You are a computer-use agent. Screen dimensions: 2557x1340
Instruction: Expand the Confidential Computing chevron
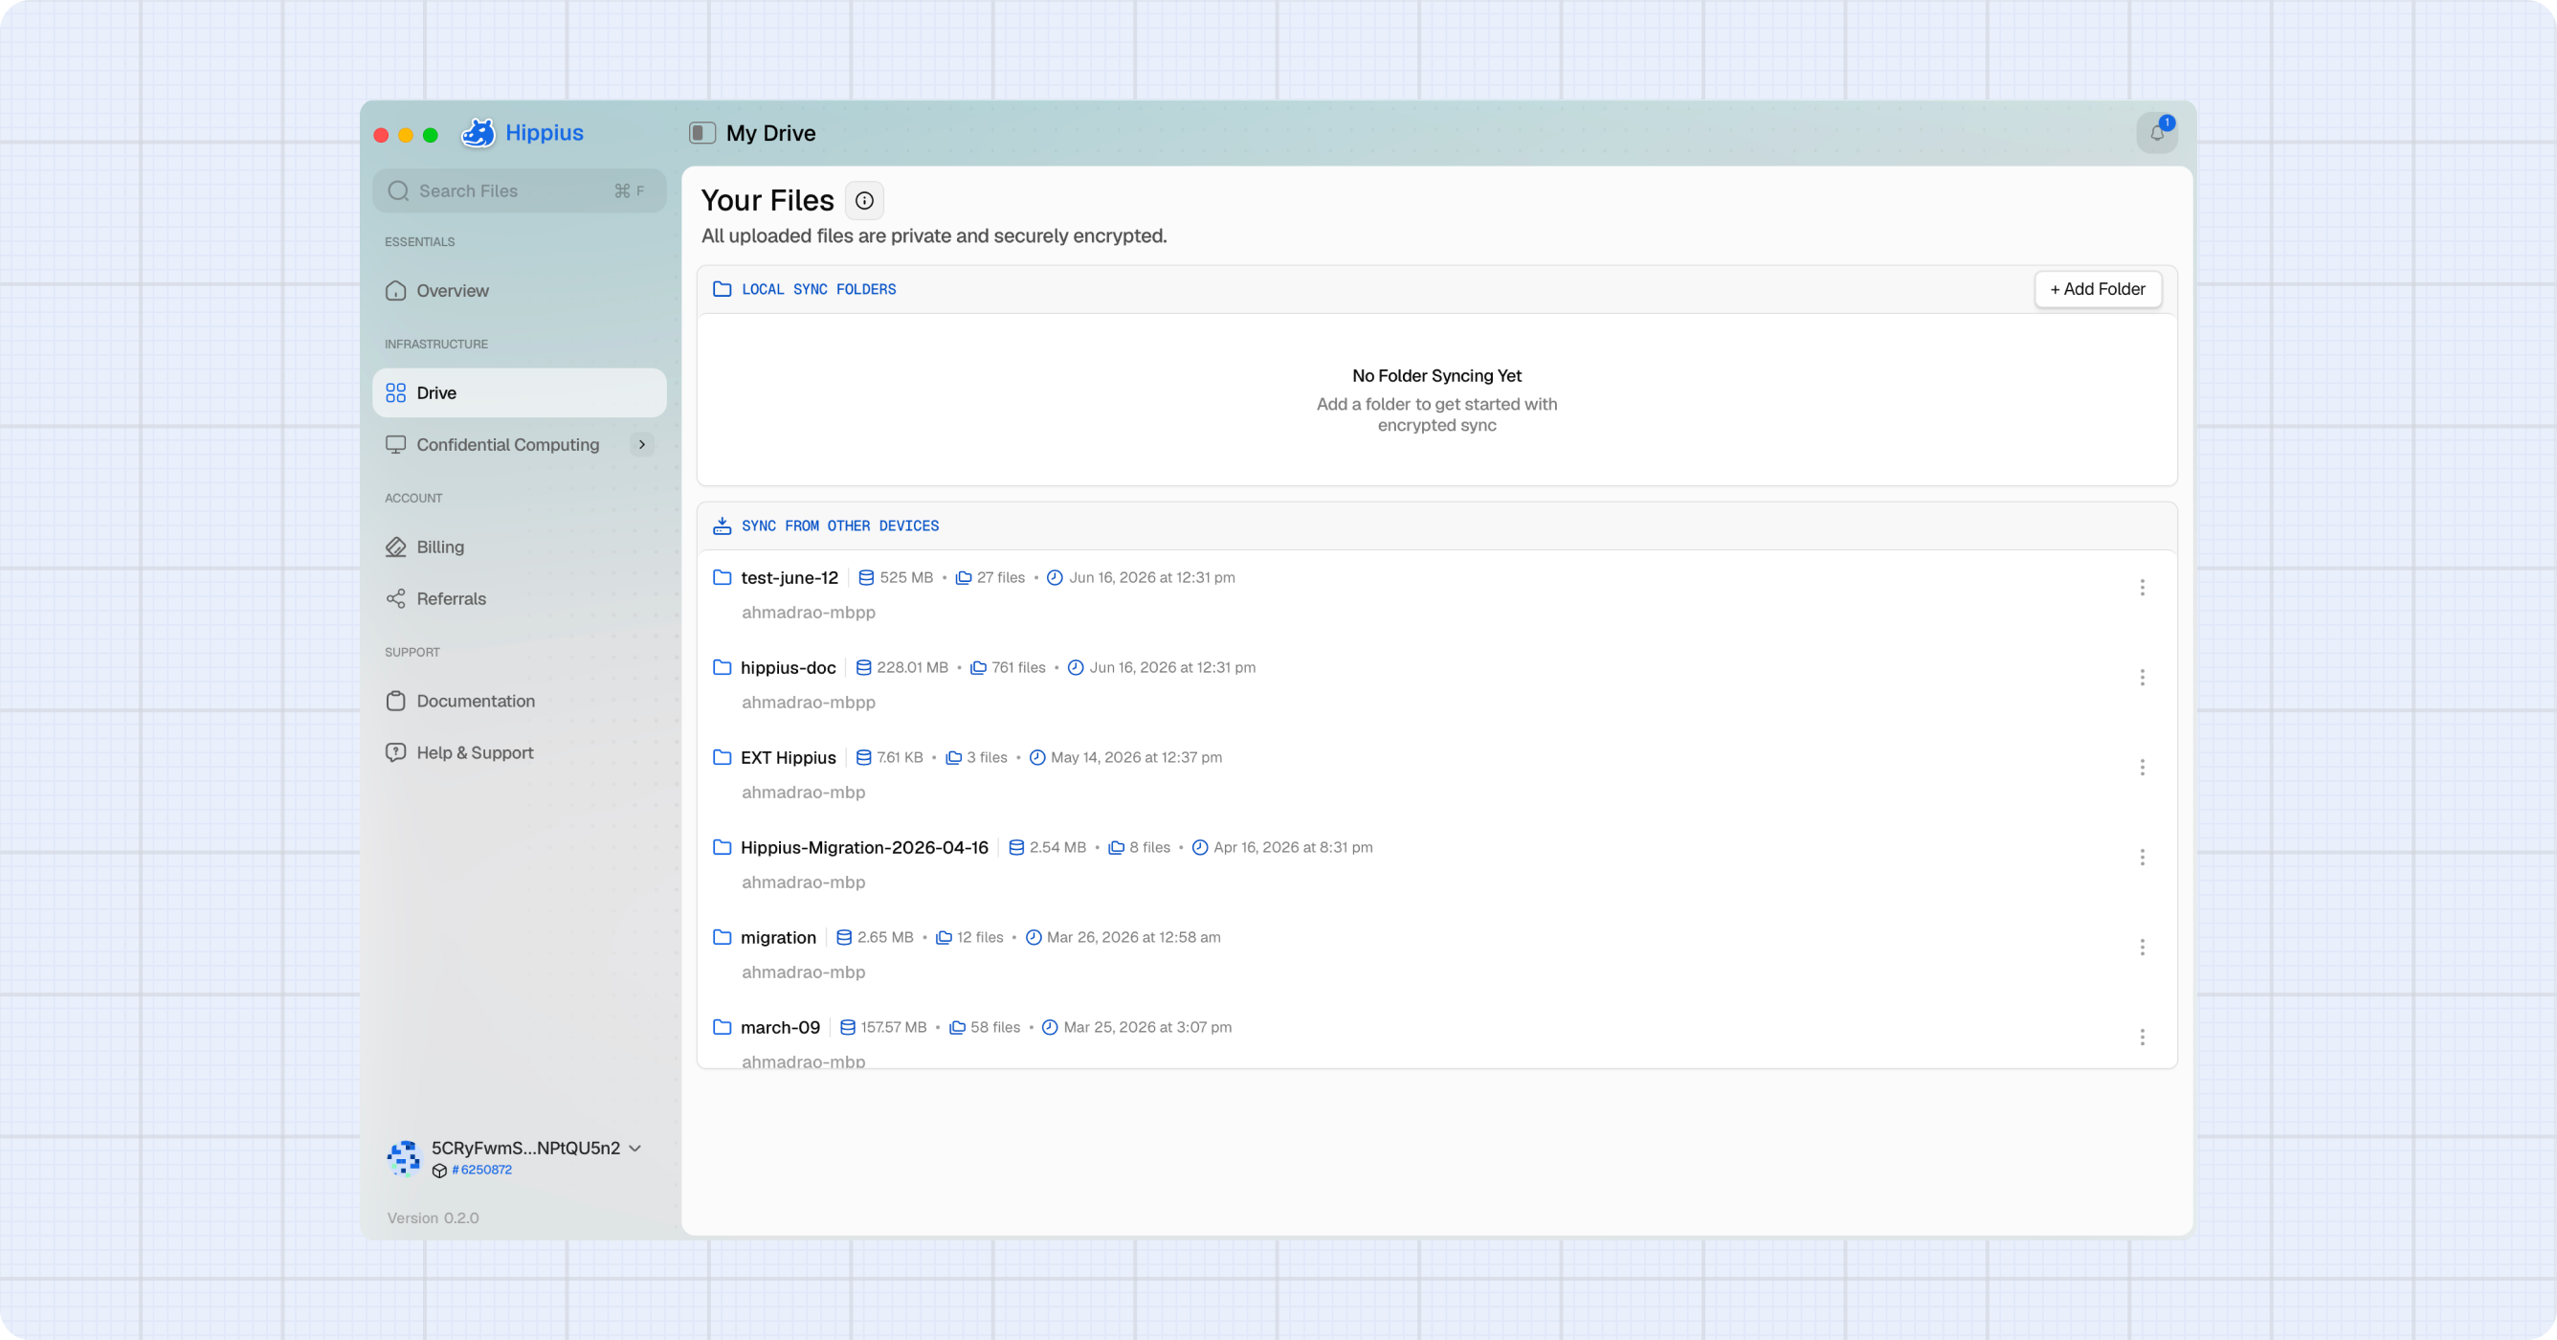[x=642, y=445]
